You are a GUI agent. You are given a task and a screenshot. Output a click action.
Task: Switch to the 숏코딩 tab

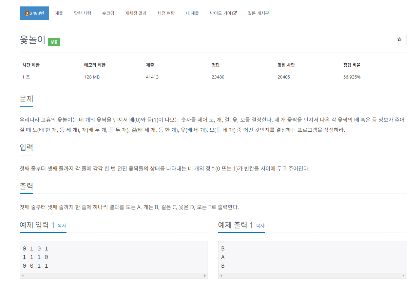(108, 14)
